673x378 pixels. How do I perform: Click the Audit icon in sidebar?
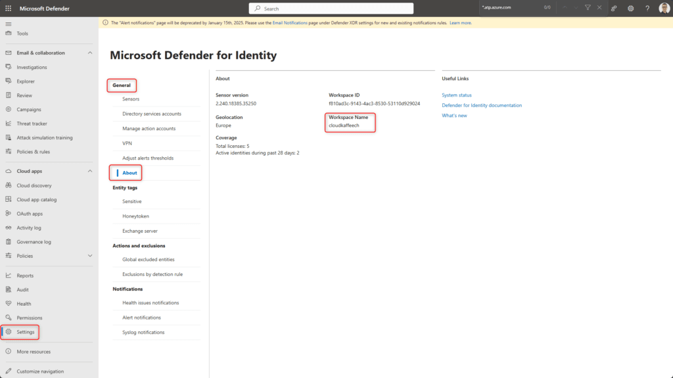[9, 289]
